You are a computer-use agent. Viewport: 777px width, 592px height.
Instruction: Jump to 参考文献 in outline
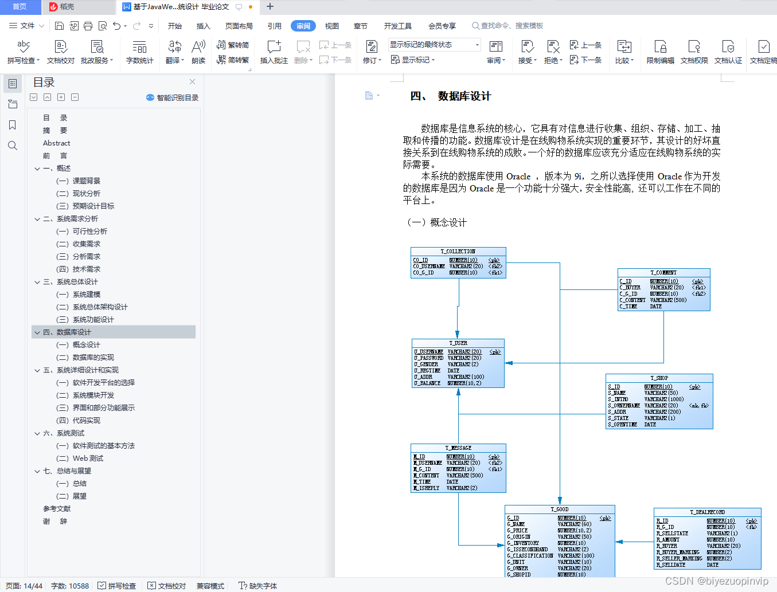(57, 509)
